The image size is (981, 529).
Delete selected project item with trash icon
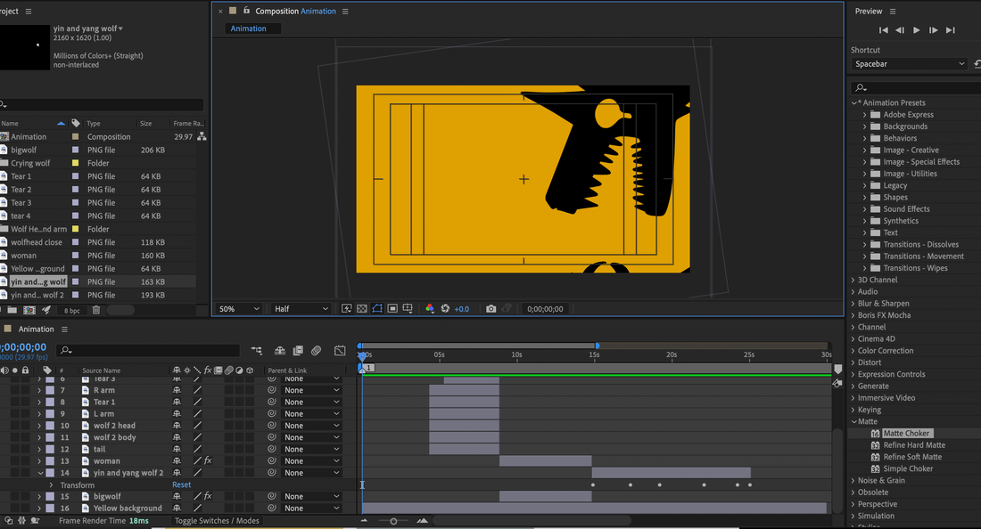(95, 310)
